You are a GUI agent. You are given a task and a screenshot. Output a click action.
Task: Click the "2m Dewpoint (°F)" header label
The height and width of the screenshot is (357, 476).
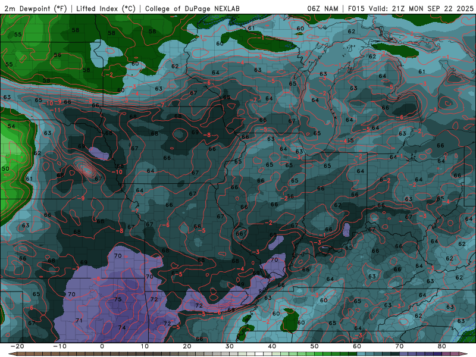pyautogui.click(x=35, y=8)
